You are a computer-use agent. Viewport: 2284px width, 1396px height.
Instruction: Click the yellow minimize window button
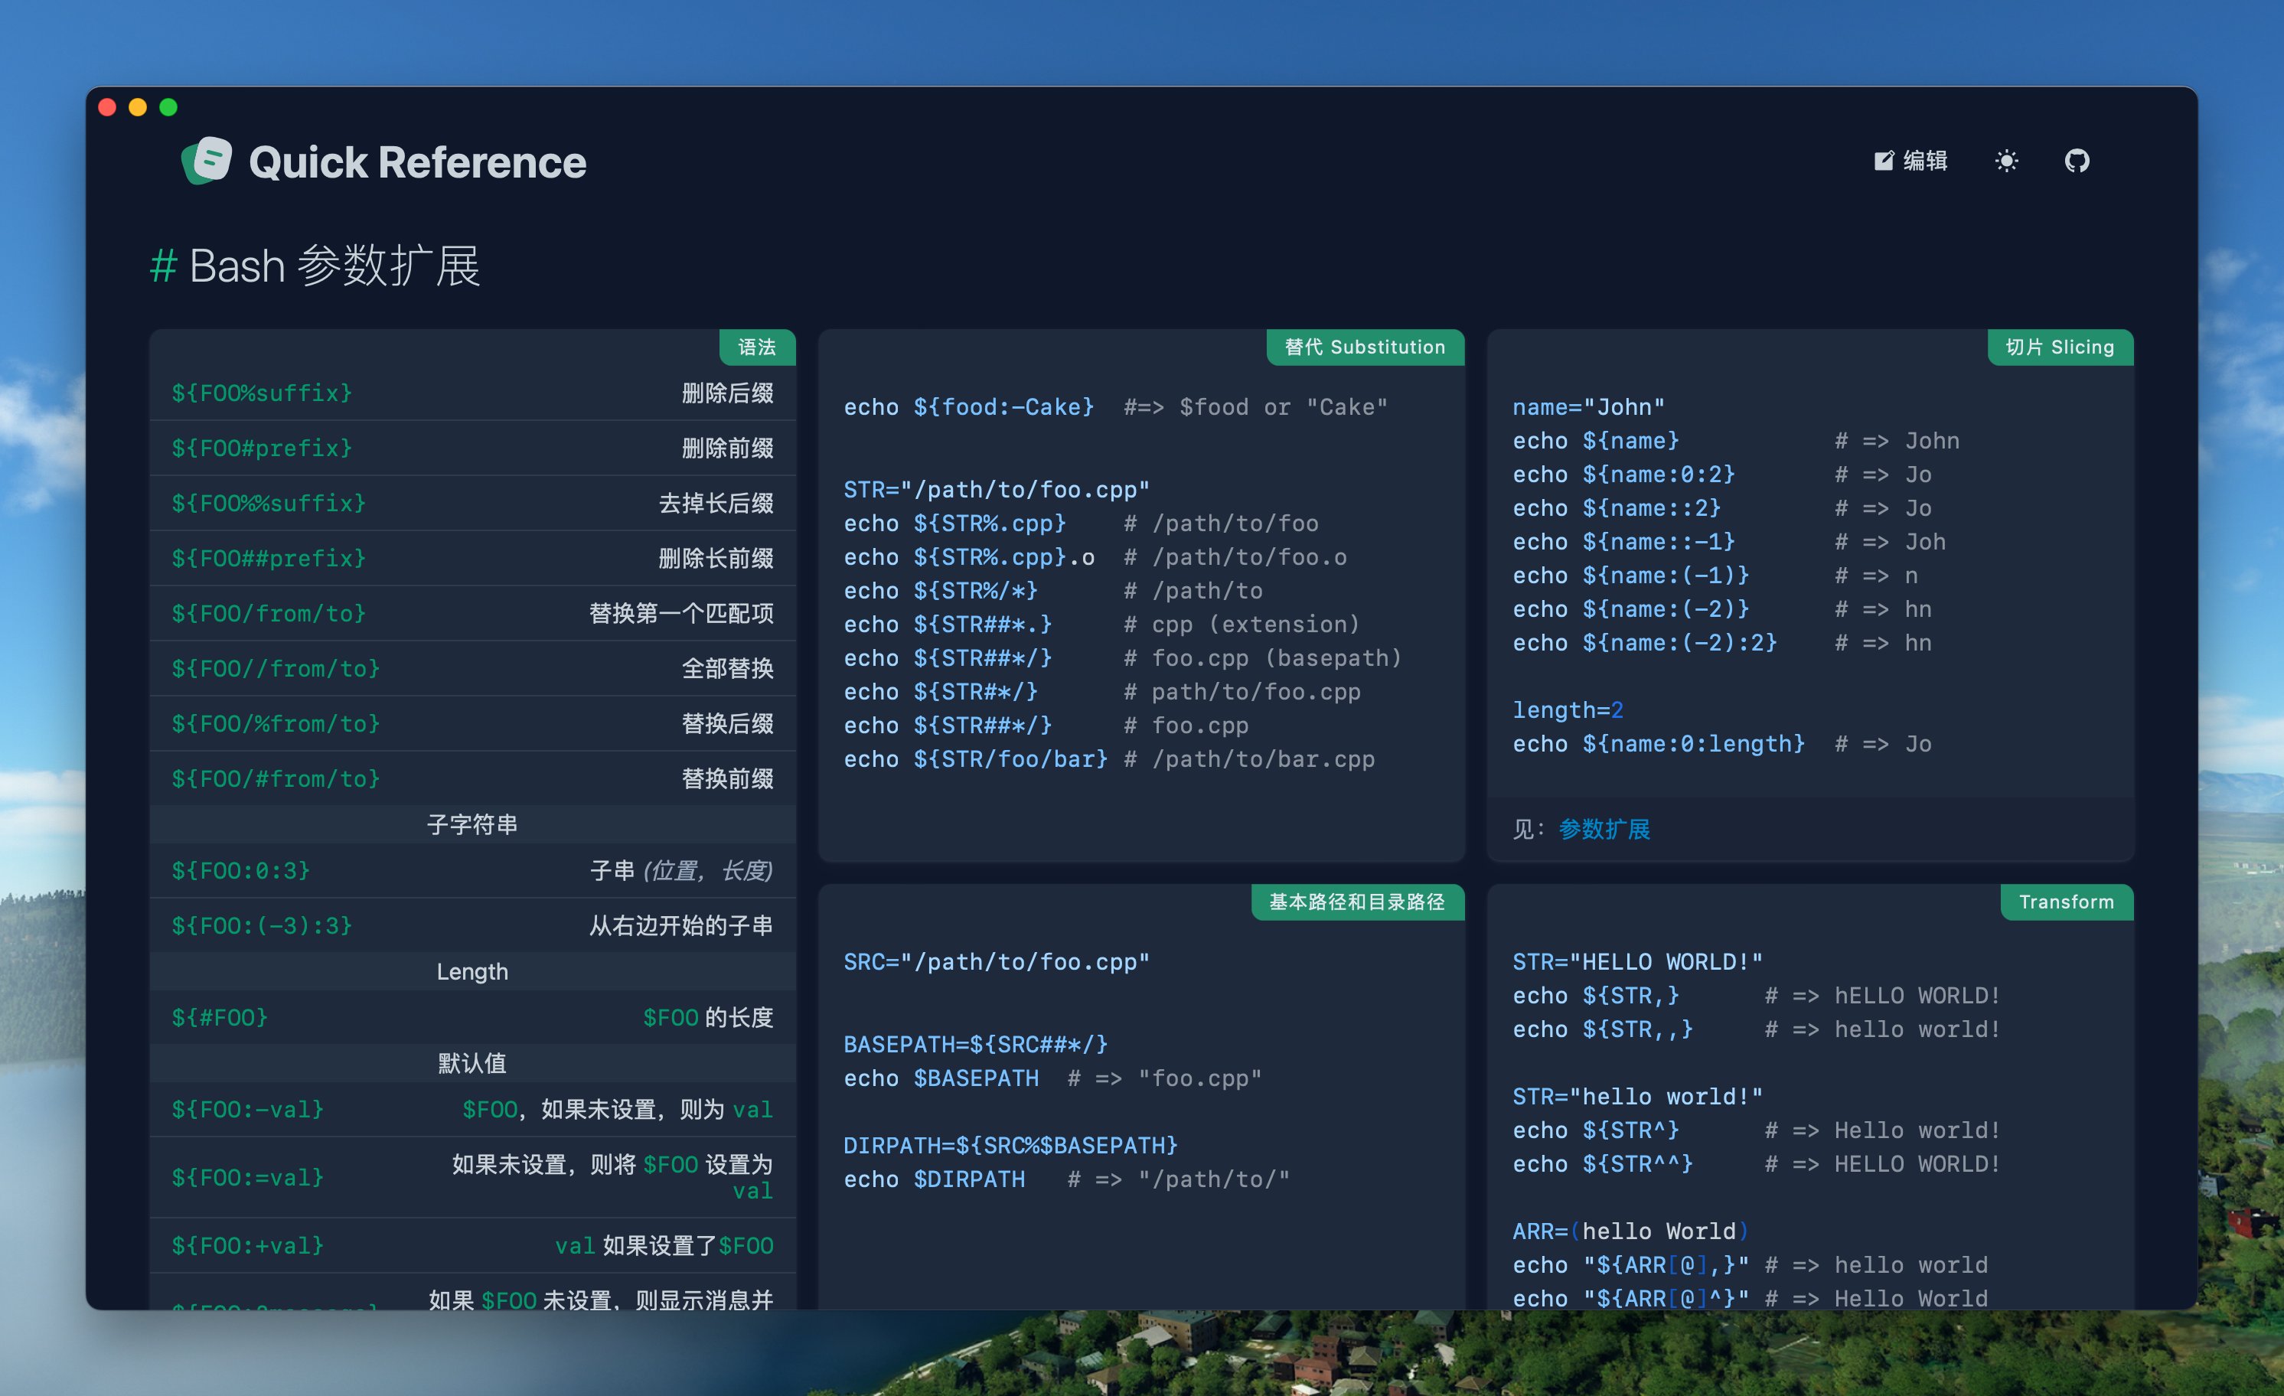(138, 107)
